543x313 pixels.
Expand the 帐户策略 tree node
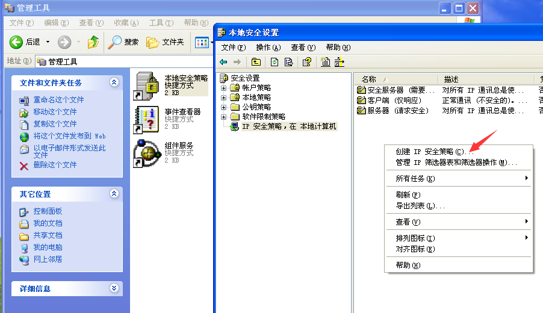point(224,88)
